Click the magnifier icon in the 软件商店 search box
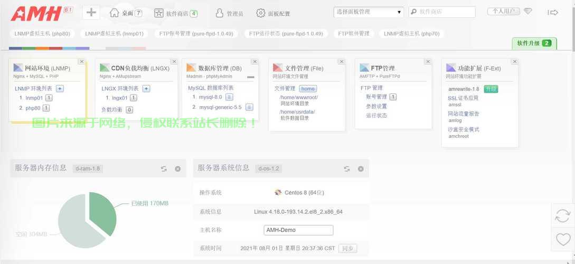 [x=413, y=12]
